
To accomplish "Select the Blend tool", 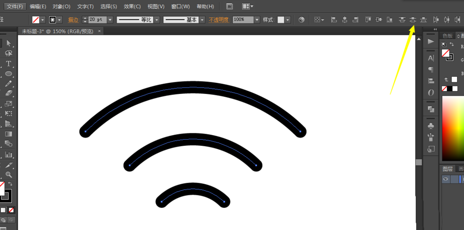I will [8, 144].
